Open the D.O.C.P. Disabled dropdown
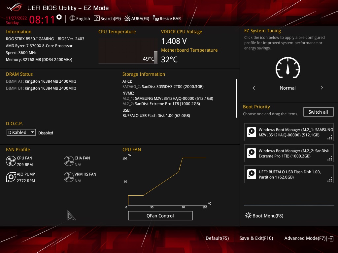The height and width of the screenshot is (253, 338). [x=21, y=132]
